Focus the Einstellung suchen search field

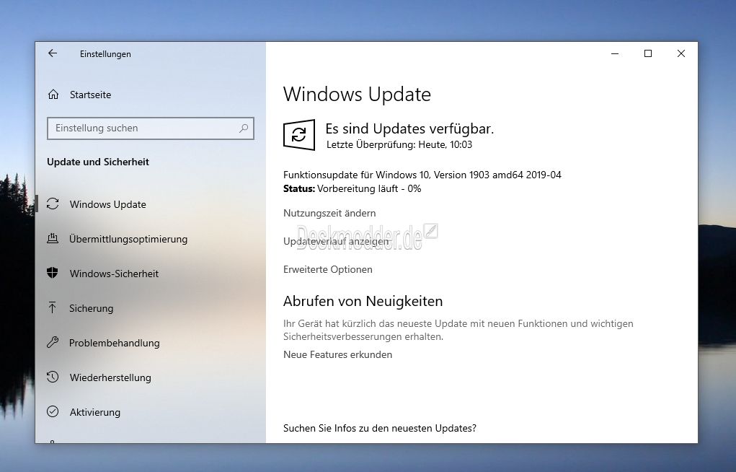pos(150,128)
